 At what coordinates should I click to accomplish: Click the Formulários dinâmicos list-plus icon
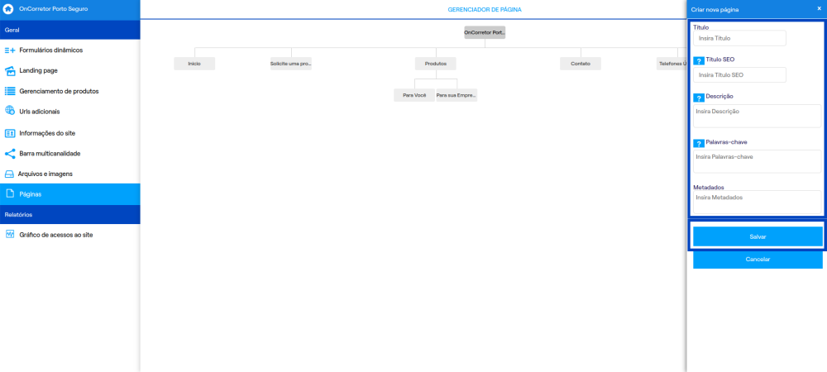pos(9,50)
